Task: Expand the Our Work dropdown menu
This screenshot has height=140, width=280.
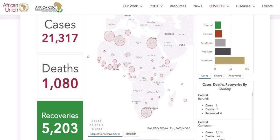Action: point(133,6)
